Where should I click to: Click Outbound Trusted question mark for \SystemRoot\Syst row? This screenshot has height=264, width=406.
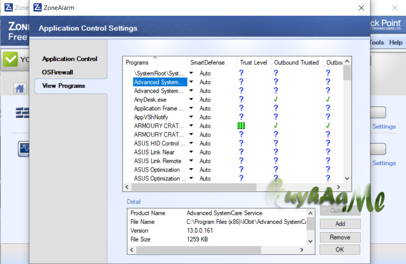(276, 73)
